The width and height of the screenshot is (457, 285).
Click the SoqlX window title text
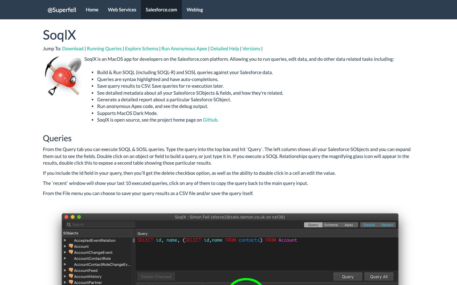click(230, 217)
